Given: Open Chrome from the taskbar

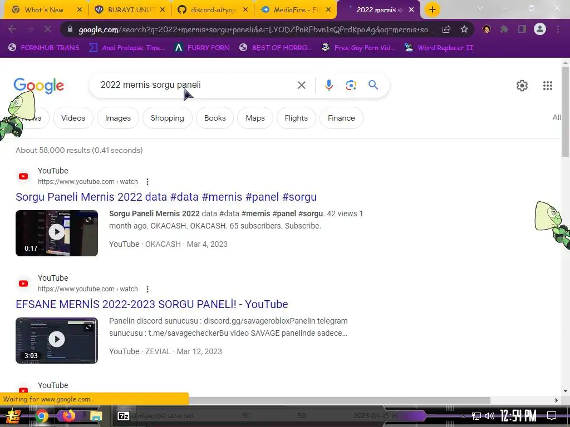Looking at the screenshot, I should [41, 416].
